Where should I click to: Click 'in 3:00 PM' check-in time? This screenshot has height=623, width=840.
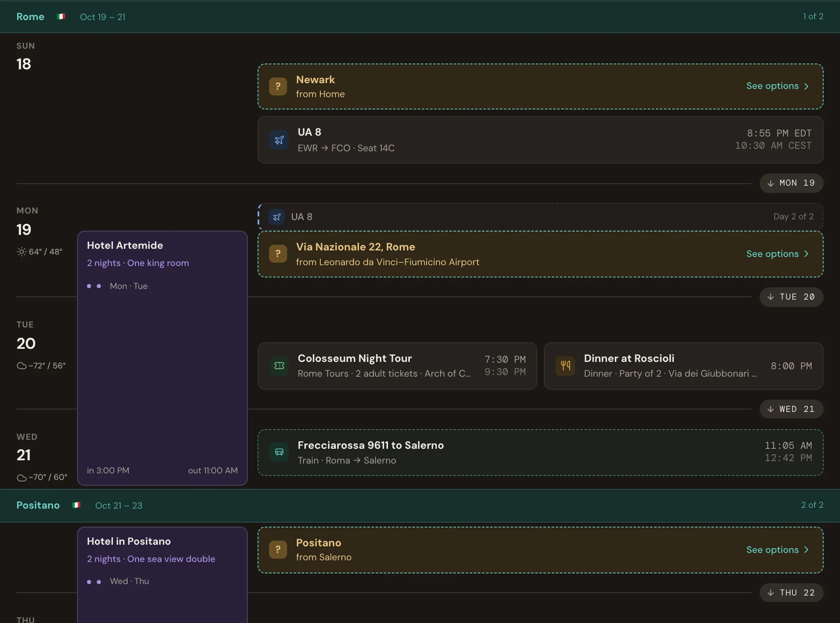[108, 471]
